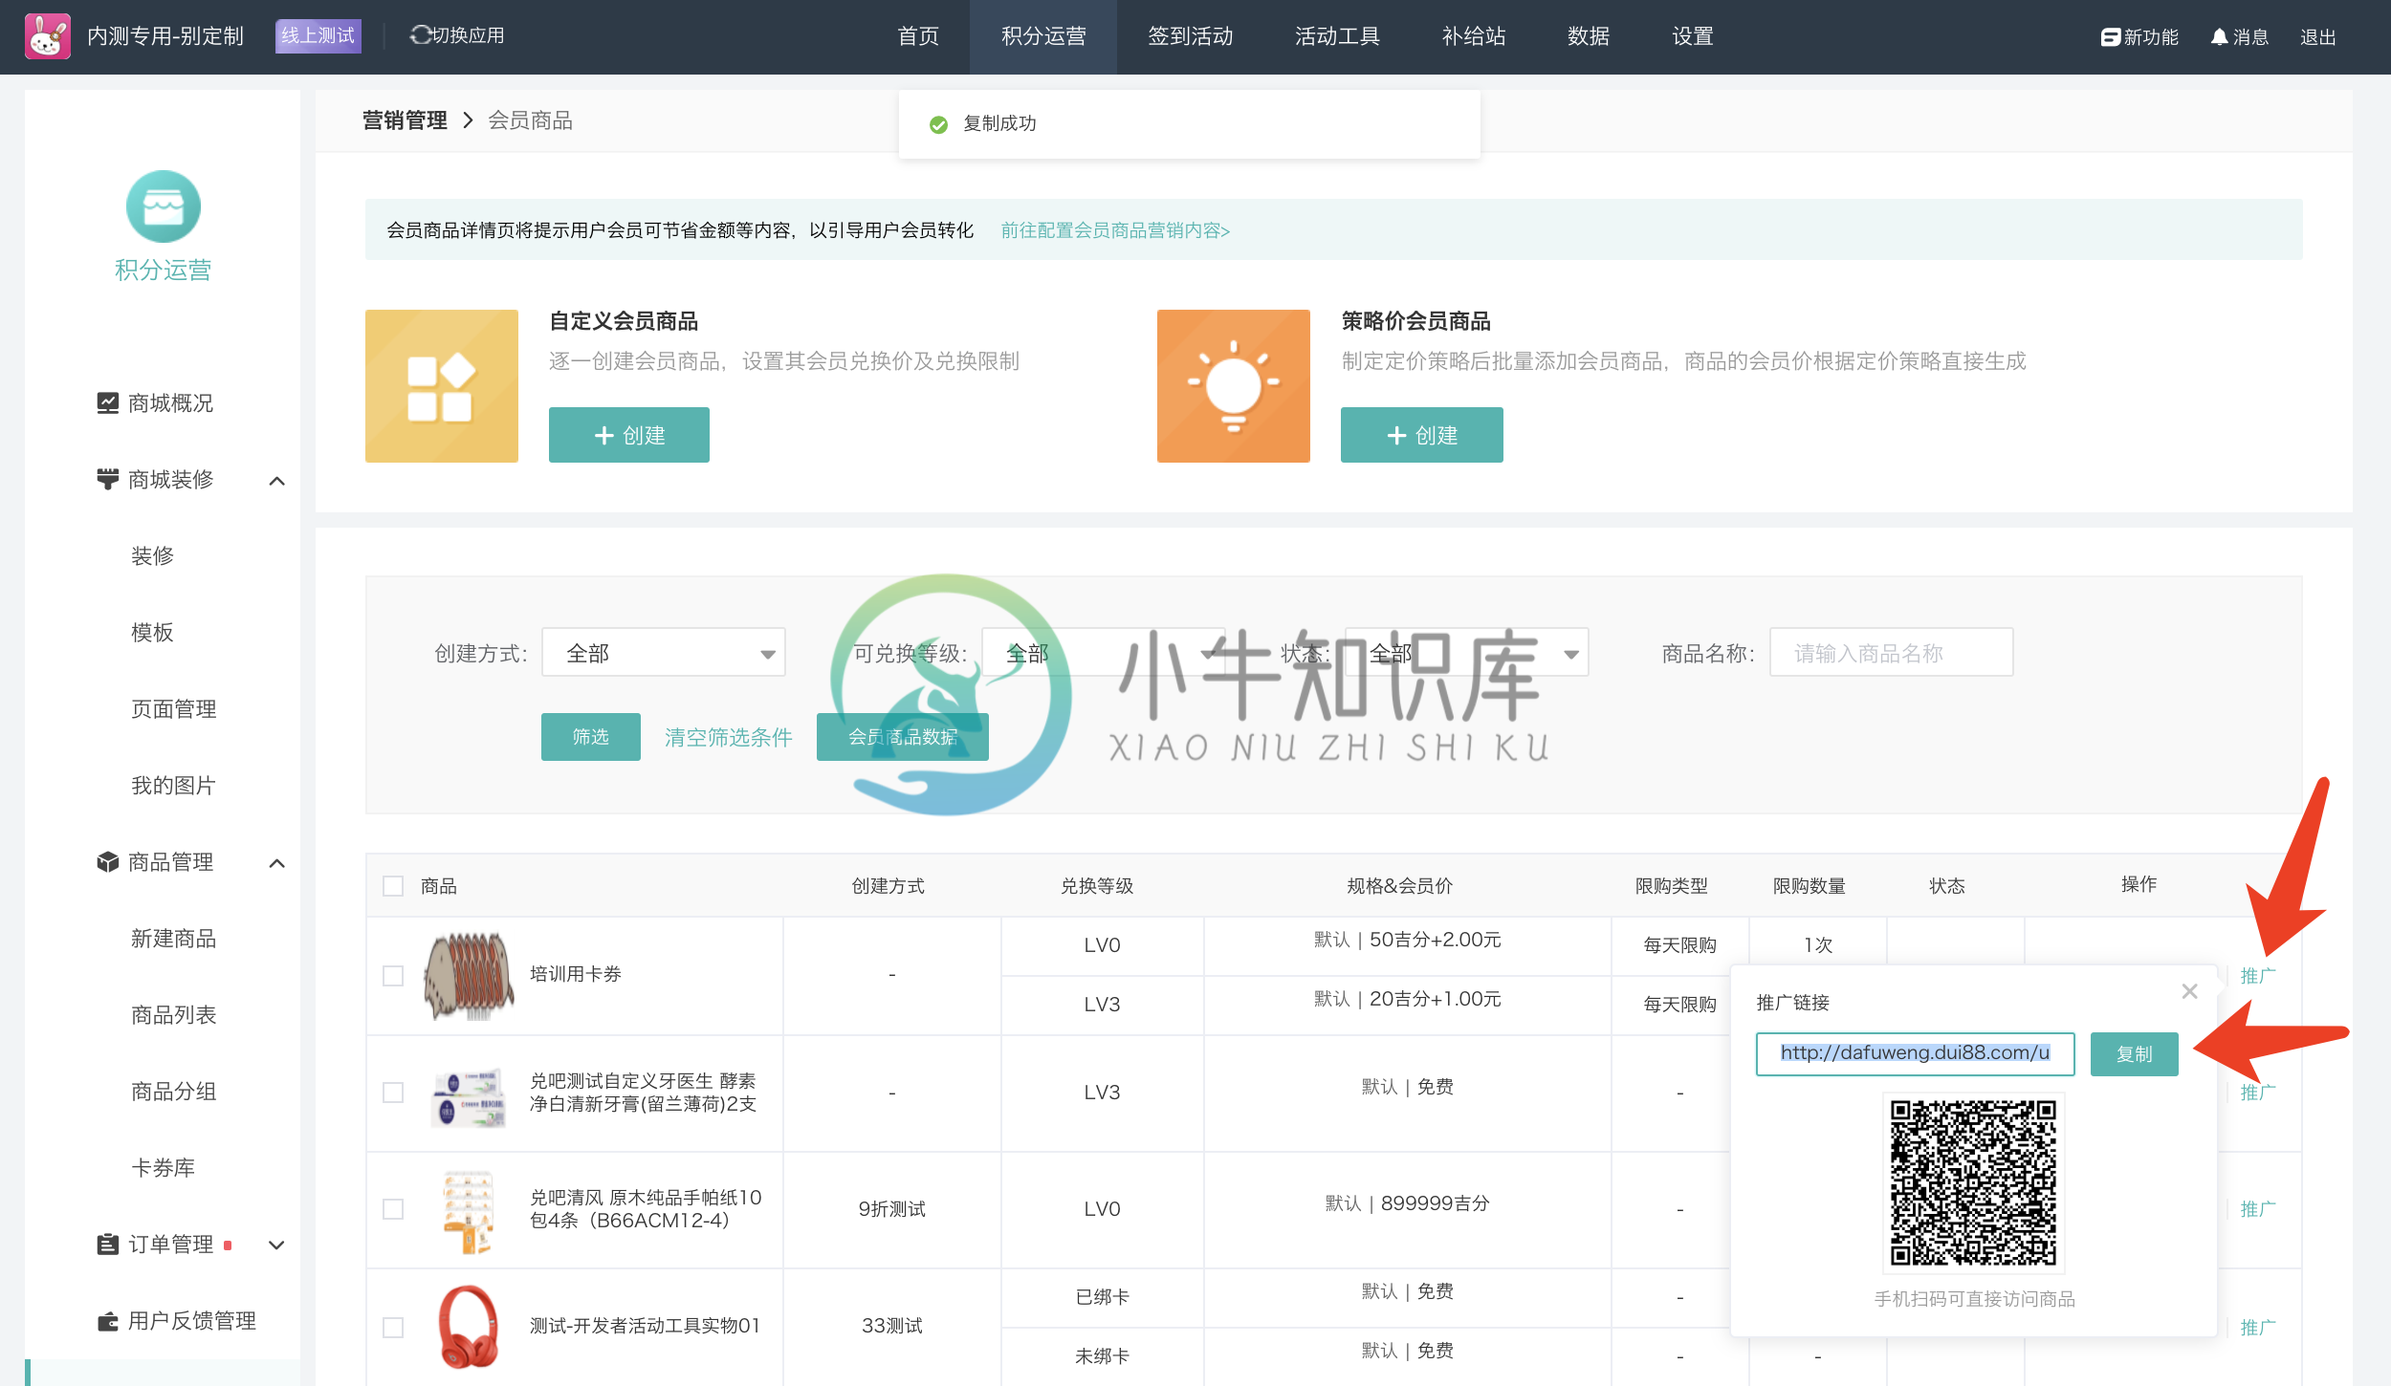
Task: Check the 测试-开发者活动工具实物01 row checkbox
Action: point(393,1328)
